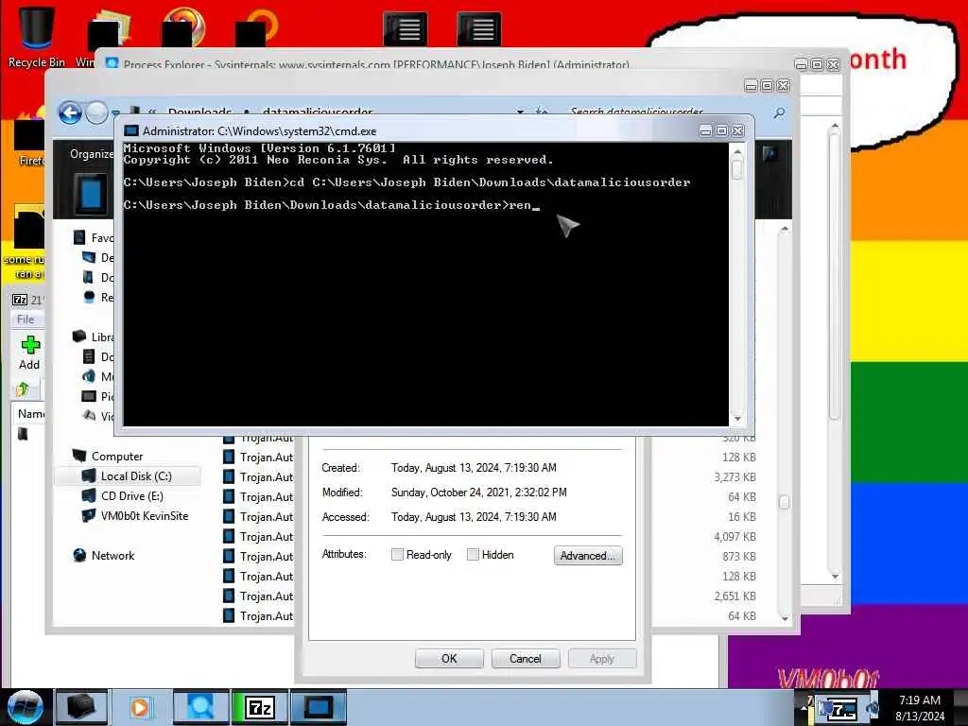
Task: Click the Trojan.Aut file sized 4,097 KB
Action: pos(258,537)
